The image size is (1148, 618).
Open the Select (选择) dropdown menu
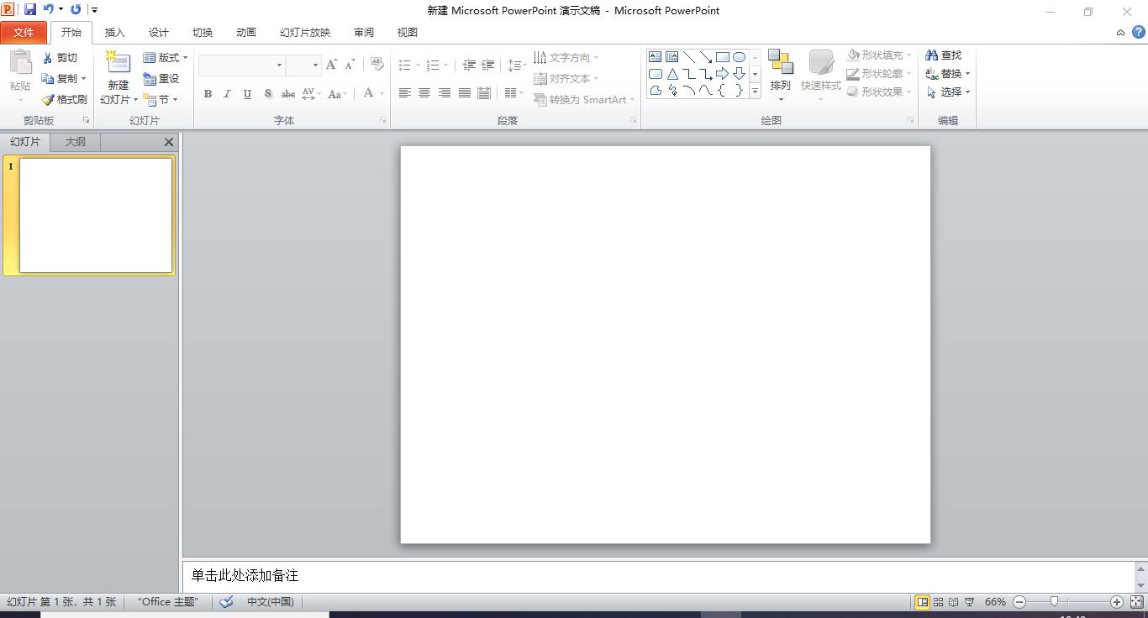(x=949, y=92)
